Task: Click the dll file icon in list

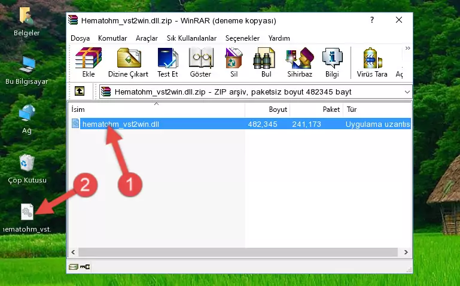Action: click(75, 123)
